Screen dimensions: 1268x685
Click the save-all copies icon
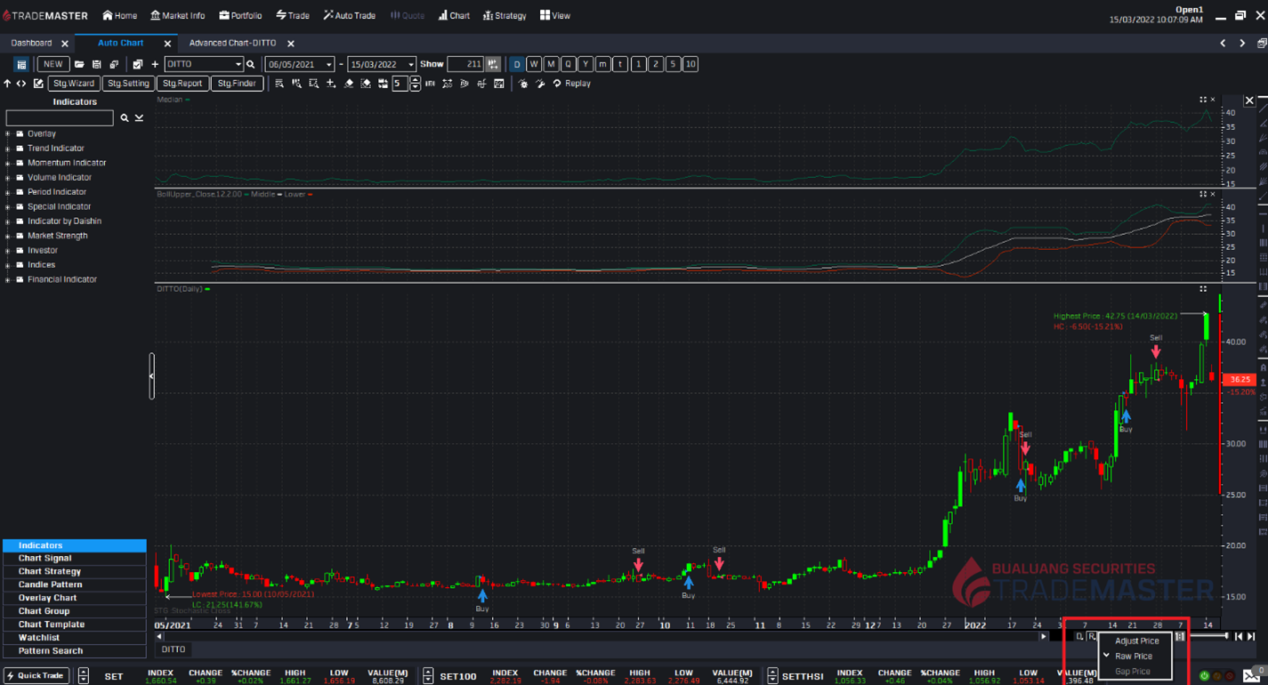[x=114, y=64]
